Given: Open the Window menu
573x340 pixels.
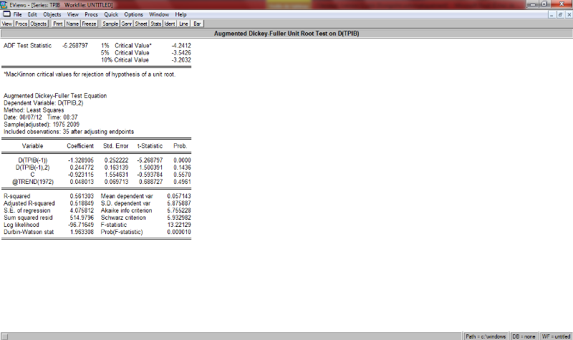Looking at the screenshot, I should coord(158,14).
